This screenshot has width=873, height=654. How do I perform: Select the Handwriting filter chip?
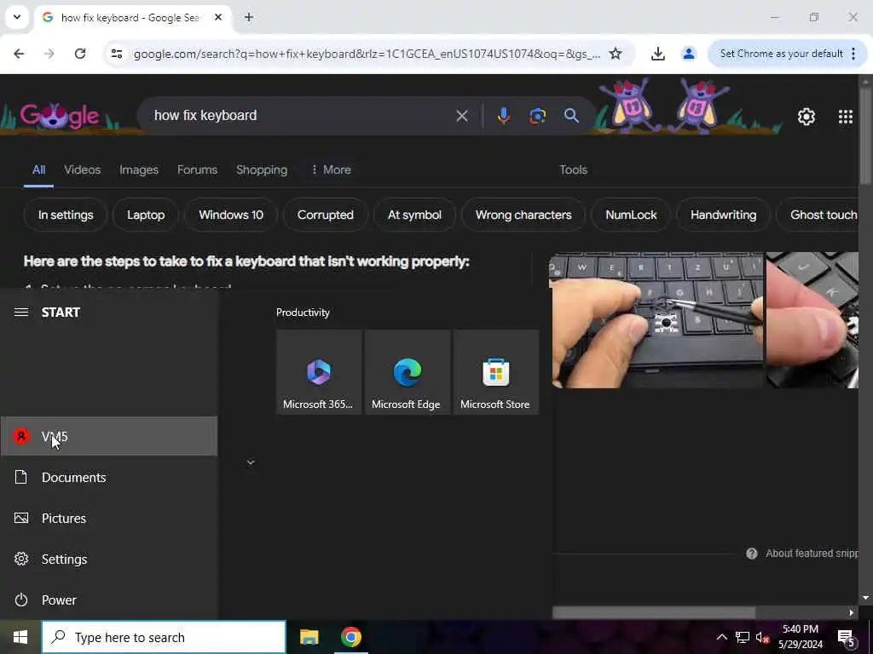723,215
